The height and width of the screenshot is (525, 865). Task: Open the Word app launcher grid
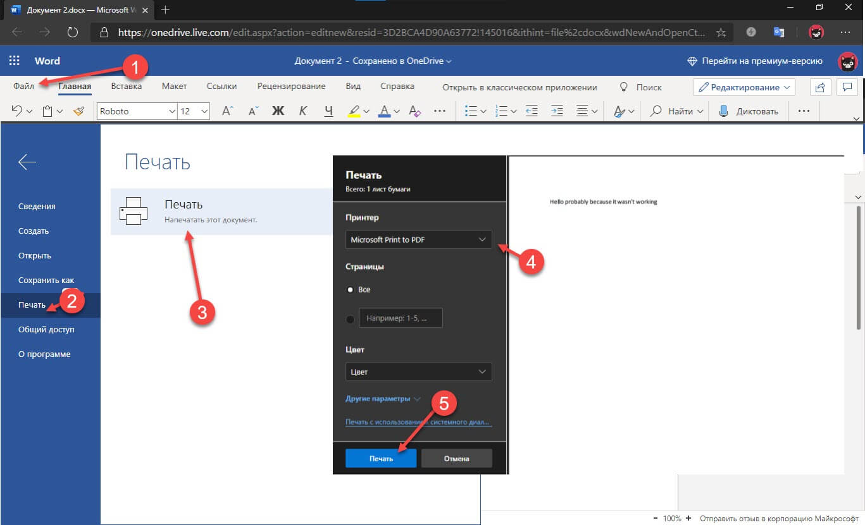(x=14, y=61)
